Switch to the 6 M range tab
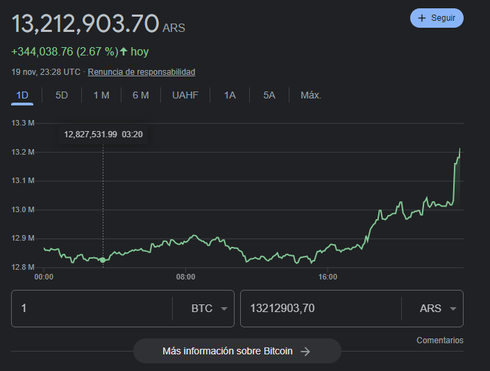The width and height of the screenshot is (490, 371). point(141,95)
